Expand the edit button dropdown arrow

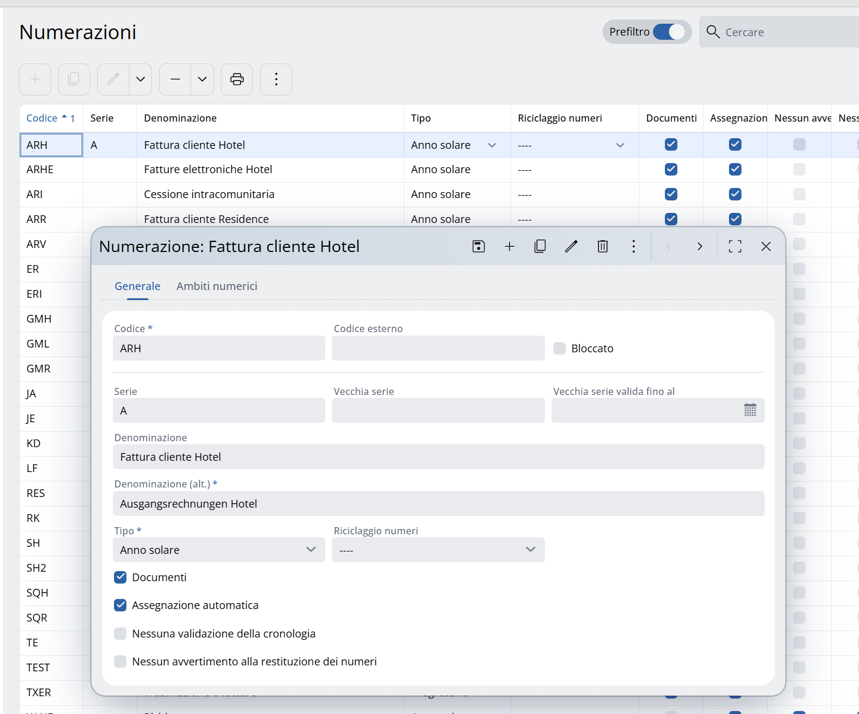(141, 79)
